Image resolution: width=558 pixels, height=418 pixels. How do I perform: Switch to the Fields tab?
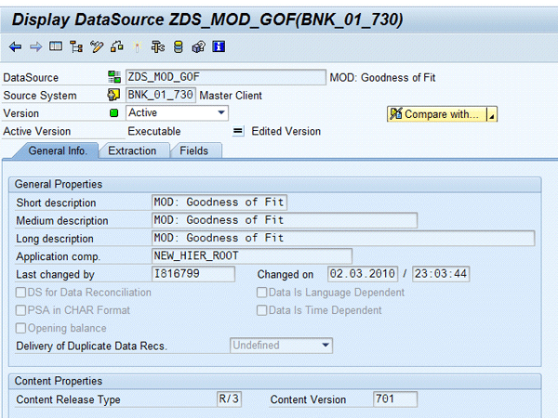click(x=194, y=150)
